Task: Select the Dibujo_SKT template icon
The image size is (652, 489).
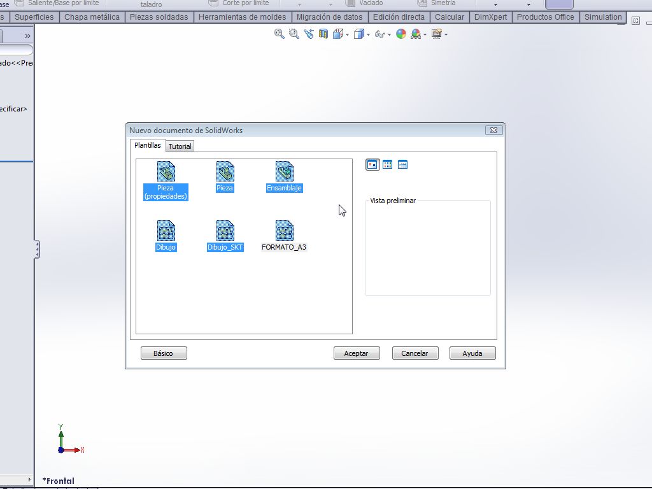Action: pos(225,230)
